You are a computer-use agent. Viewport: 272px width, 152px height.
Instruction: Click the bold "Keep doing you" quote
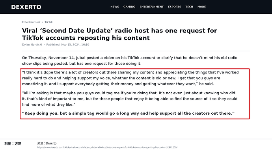pos(128,114)
